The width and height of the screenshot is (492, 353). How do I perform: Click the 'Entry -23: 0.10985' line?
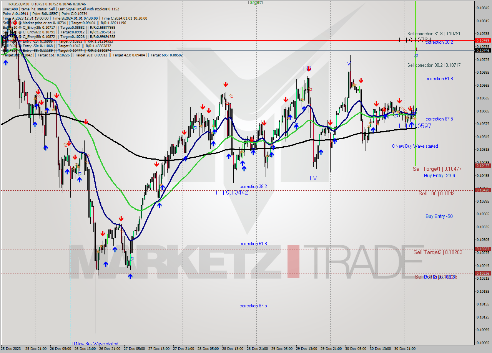(57, 41)
